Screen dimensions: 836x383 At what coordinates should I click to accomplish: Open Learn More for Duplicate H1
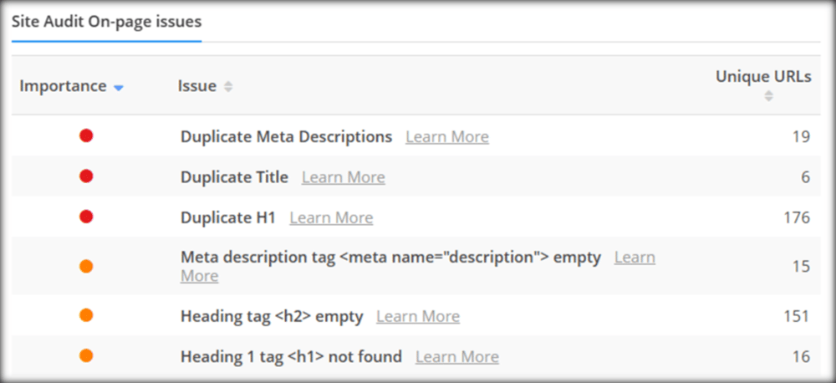tap(331, 217)
